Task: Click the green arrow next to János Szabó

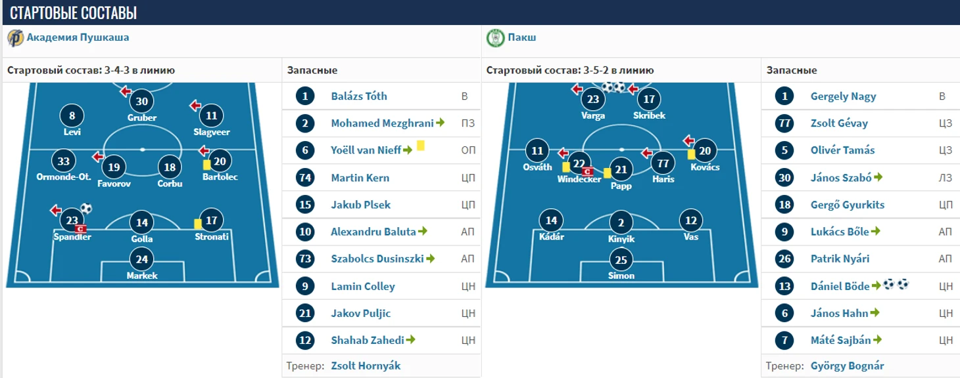Action: pyautogui.click(x=878, y=177)
